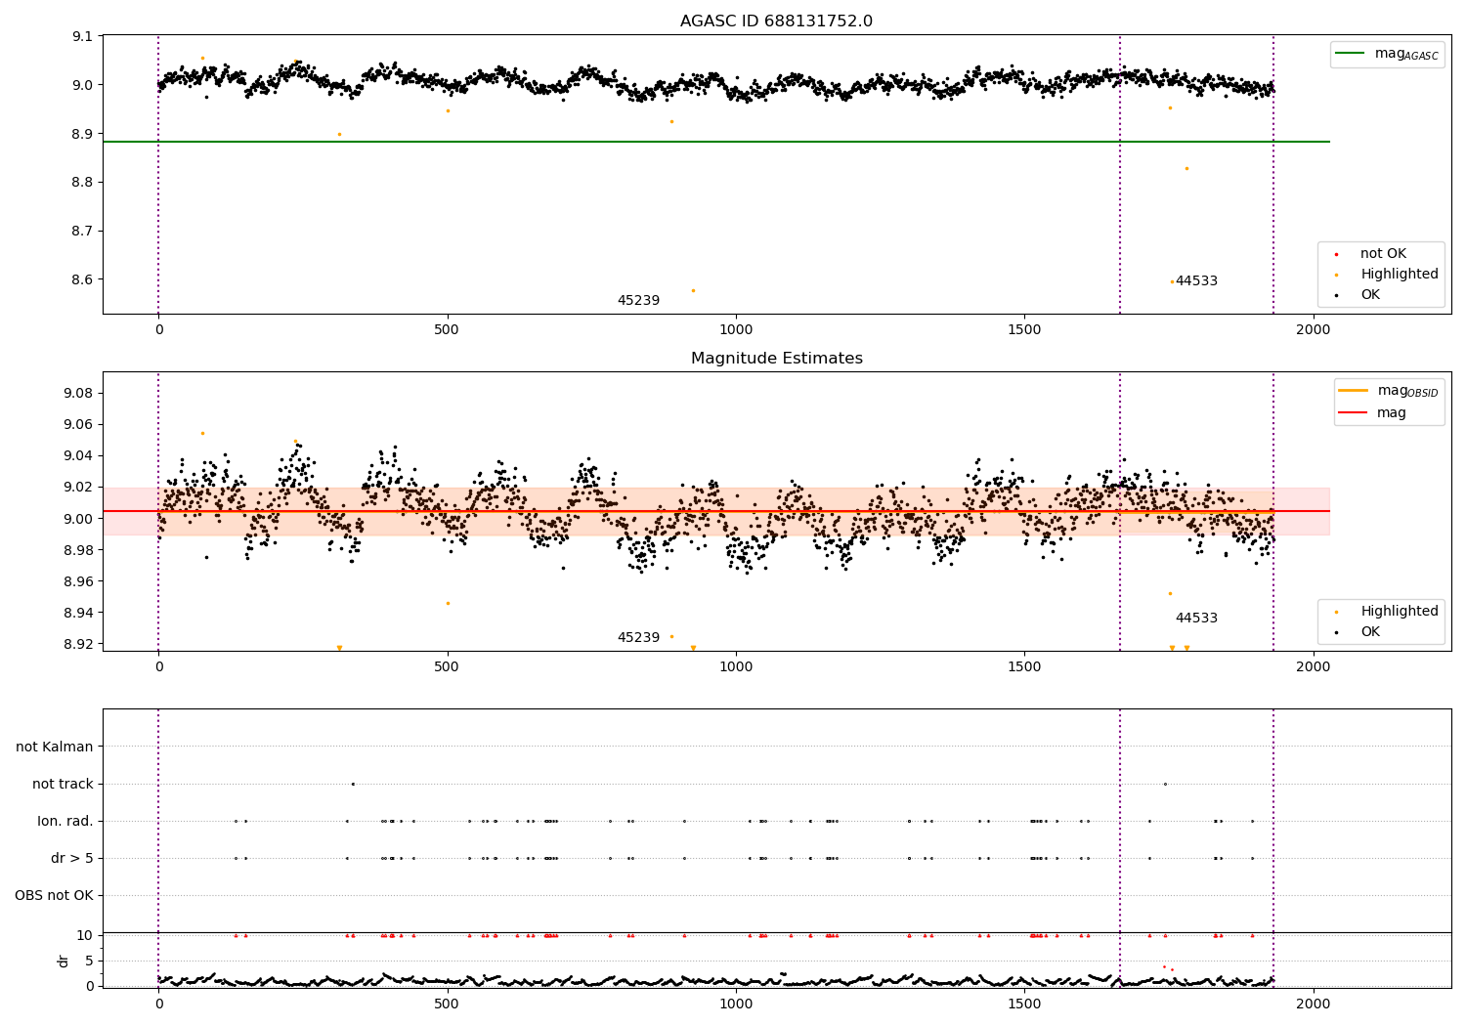The height and width of the screenshot is (1026, 1466).
Task: Click the 'not Kalman' row label
Action: (x=55, y=748)
